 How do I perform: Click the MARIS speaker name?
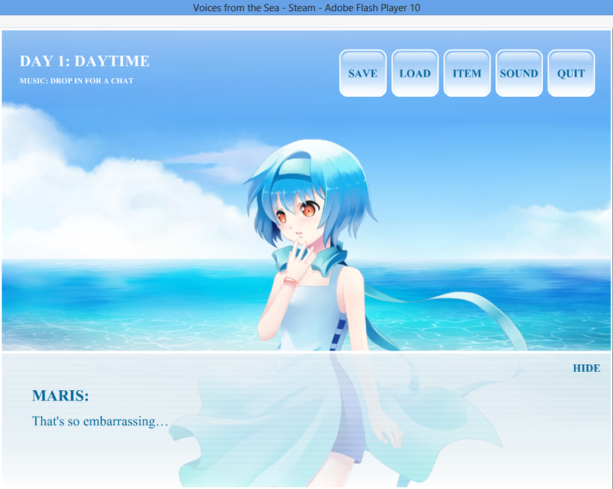click(x=61, y=396)
